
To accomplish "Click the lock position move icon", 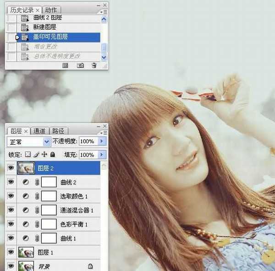I will tap(44, 155).
